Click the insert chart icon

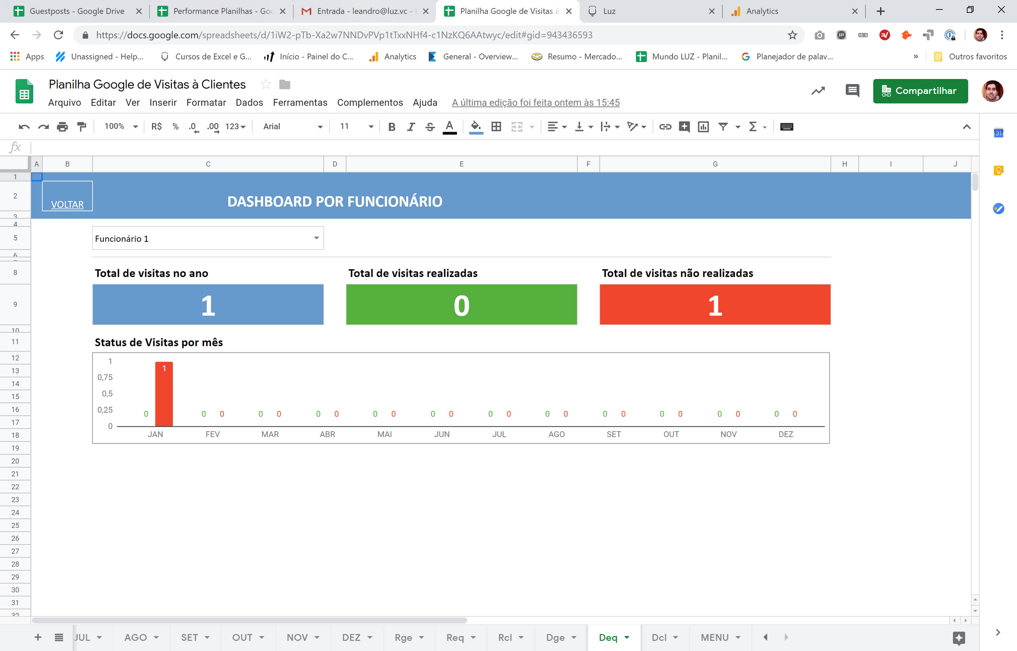click(x=703, y=127)
